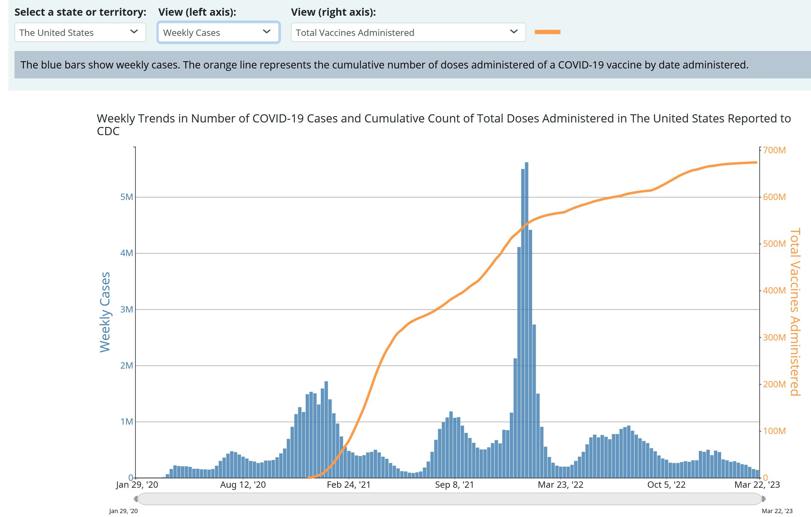Image resolution: width=811 pixels, height=517 pixels.
Task: Click the Mar 22, '23 x-axis label
Action: point(757,485)
